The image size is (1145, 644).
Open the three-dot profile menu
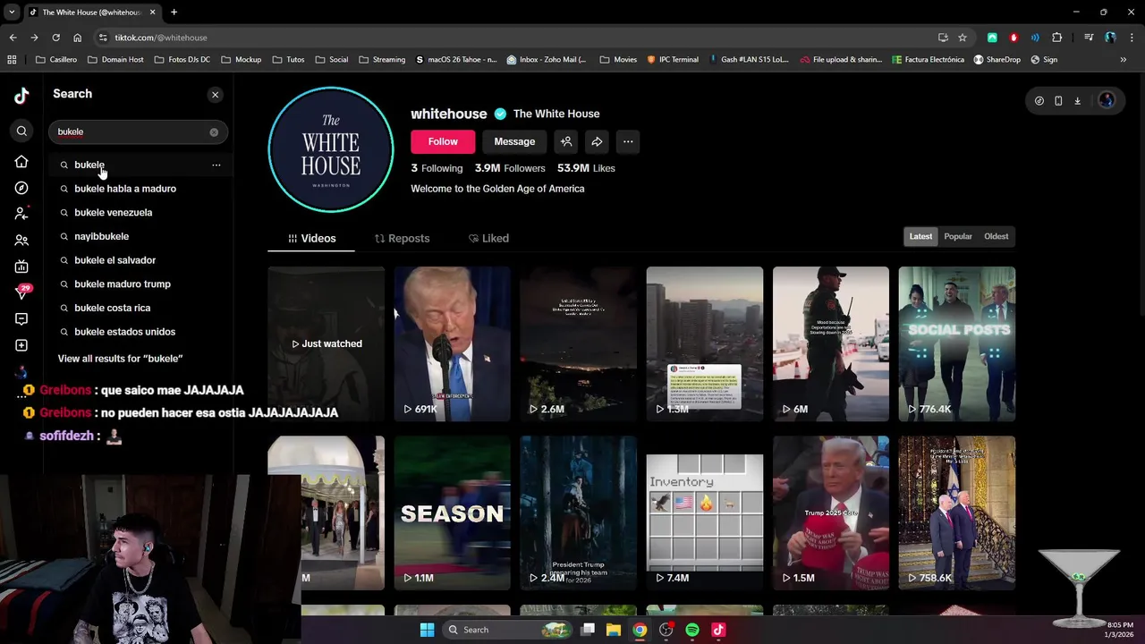tap(628, 141)
